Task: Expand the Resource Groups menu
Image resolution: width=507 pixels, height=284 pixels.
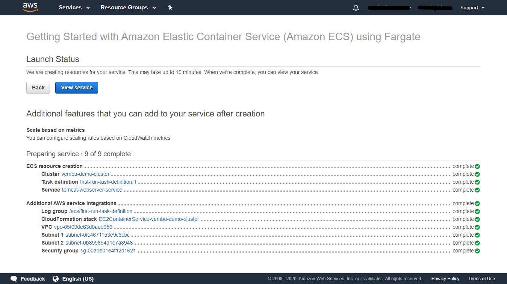Action: [128, 8]
